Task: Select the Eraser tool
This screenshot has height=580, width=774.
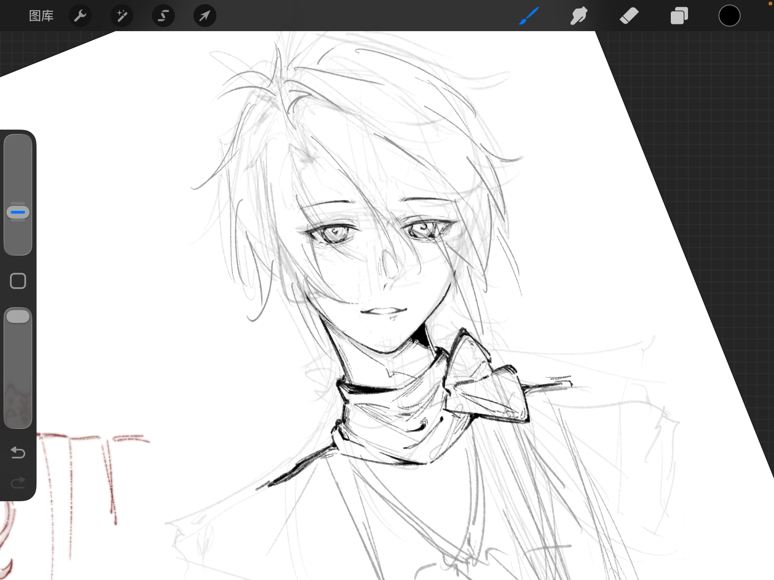Action: pyautogui.click(x=629, y=16)
